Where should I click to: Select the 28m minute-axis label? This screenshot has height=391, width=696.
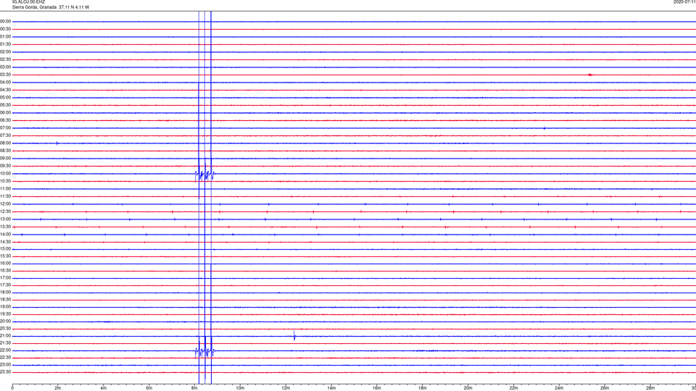coord(650,388)
